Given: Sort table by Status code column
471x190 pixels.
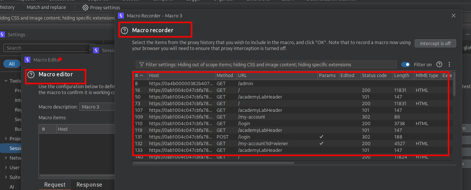Looking at the screenshot, I should point(375,76).
